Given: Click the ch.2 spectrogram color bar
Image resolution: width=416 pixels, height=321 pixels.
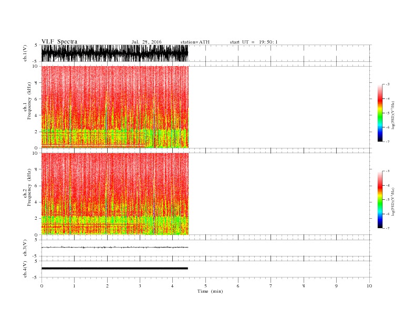Looking at the screenshot, I should (x=380, y=200).
